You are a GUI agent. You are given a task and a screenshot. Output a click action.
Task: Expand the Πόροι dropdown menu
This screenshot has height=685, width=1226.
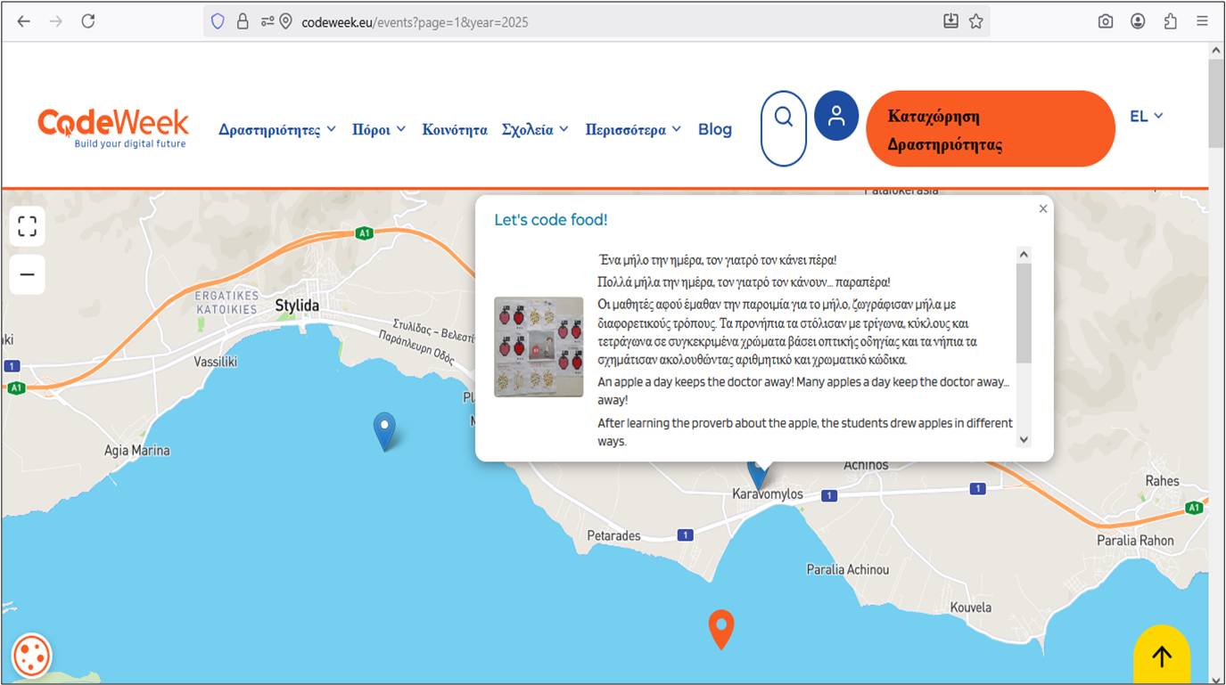pyautogui.click(x=379, y=130)
